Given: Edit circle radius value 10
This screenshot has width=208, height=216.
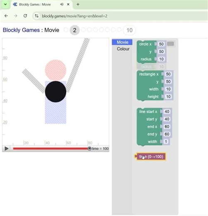Looking at the screenshot, I should pyautogui.click(x=161, y=59).
